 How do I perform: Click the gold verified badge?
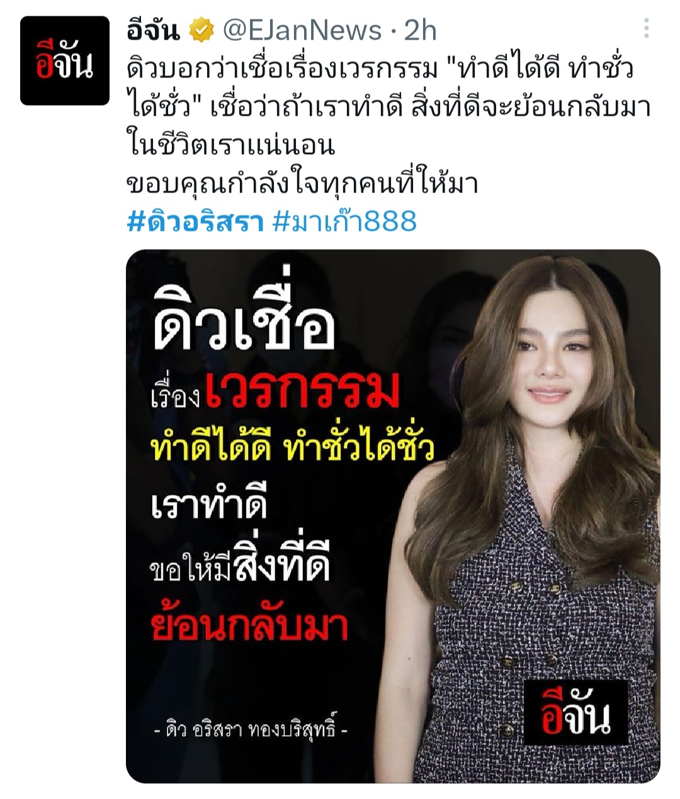click(x=202, y=30)
